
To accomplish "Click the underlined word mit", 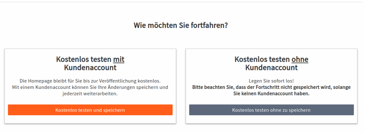I will point(119,59).
